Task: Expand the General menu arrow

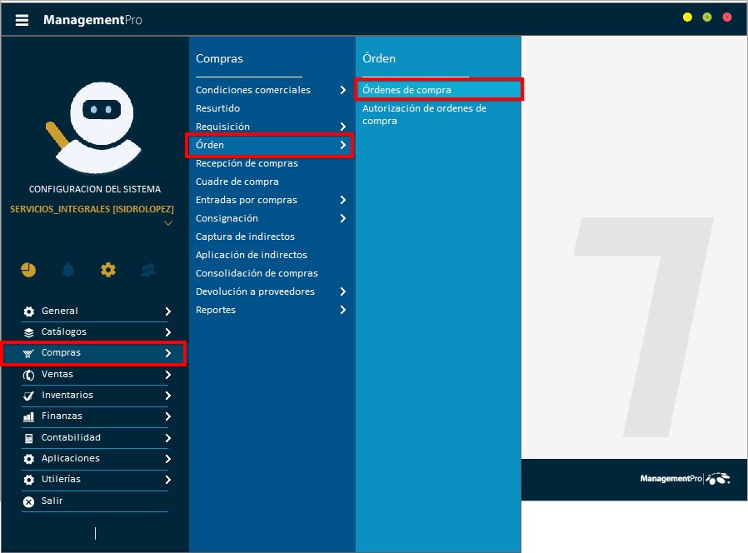Action: [x=168, y=311]
